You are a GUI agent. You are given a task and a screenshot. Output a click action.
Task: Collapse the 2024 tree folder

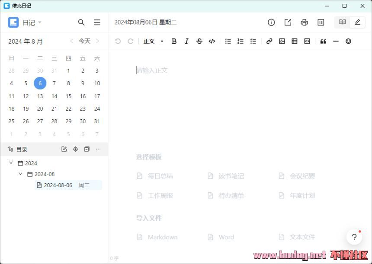click(x=11, y=163)
